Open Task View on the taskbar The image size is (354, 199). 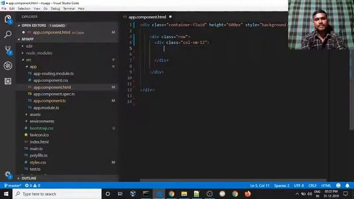tap(120, 194)
